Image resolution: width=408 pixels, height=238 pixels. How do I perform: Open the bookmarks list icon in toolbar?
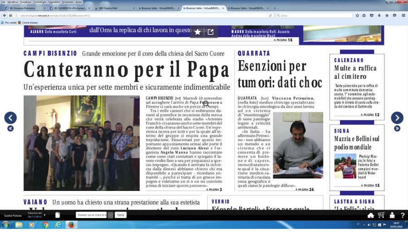click(364, 15)
